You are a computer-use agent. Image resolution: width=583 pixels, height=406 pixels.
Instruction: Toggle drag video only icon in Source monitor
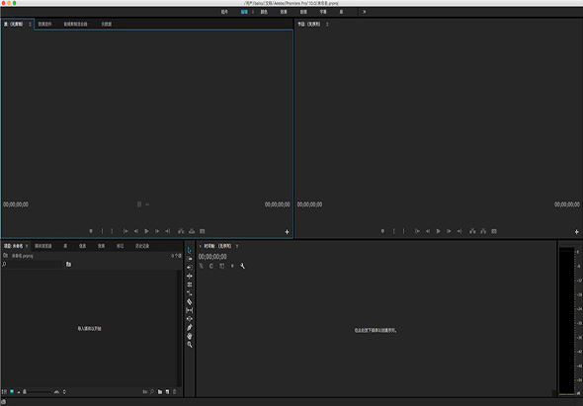pyautogui.click(x=139, y=204)
